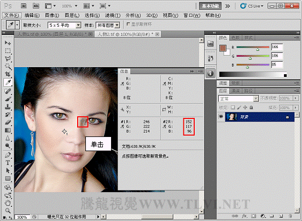
Task: Open the Info panel flyout menu
Action: coord(201,71)
